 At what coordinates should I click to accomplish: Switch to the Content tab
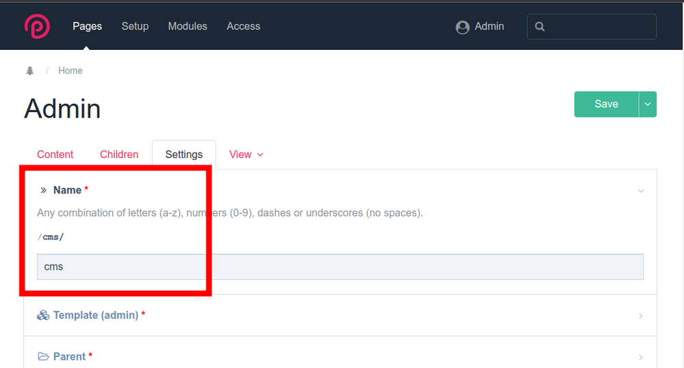point(55,155)
